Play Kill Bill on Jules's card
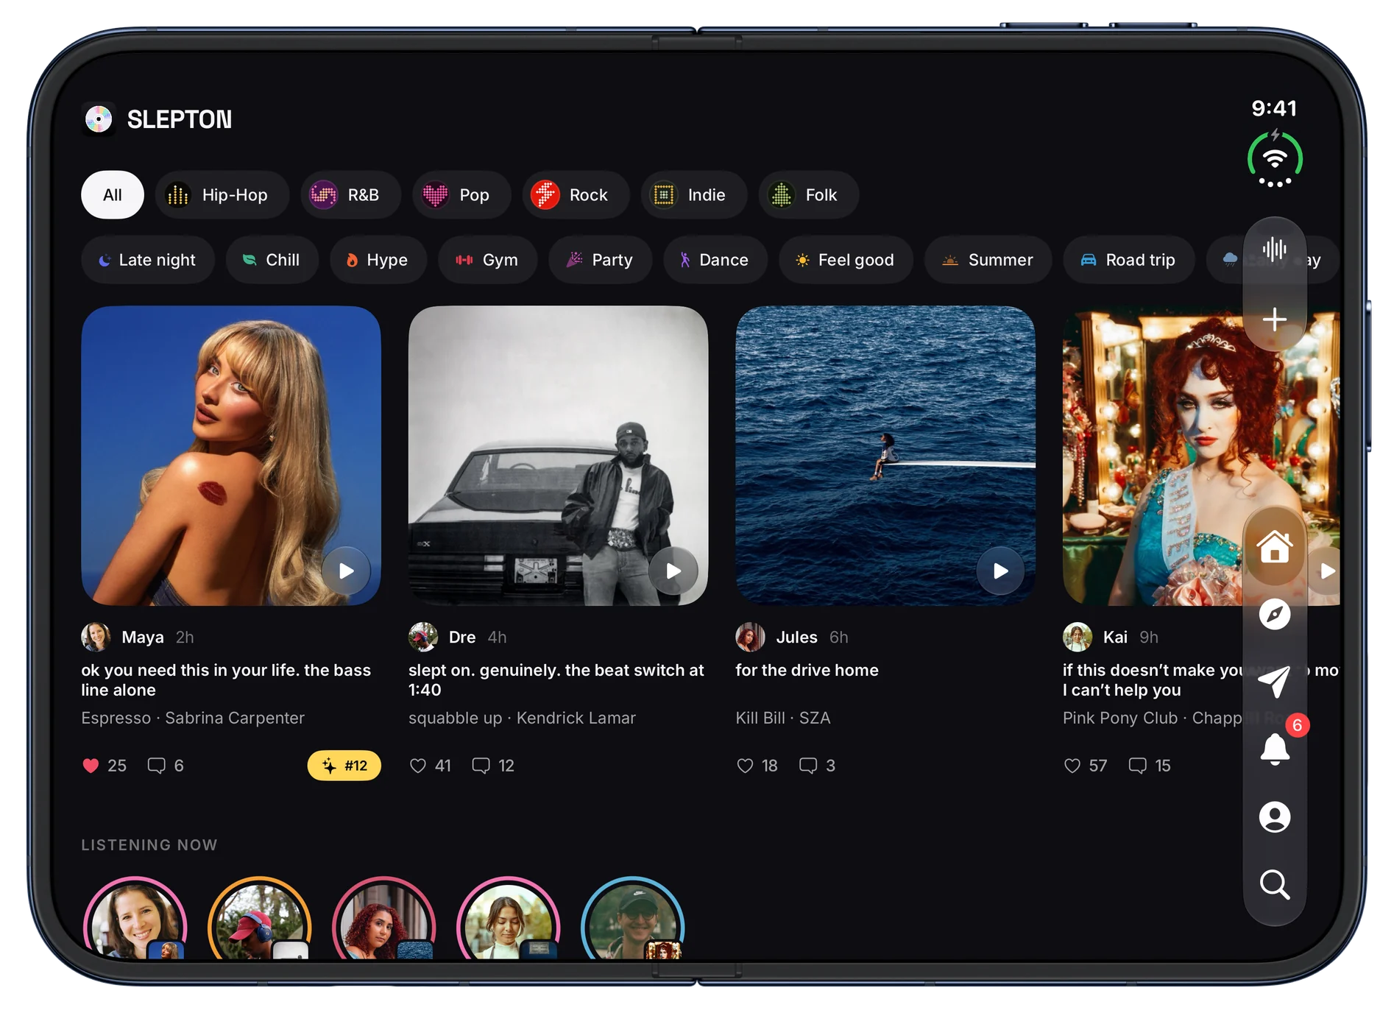Screen dimensions: 1394x1013 click(x=1000, y=571)
